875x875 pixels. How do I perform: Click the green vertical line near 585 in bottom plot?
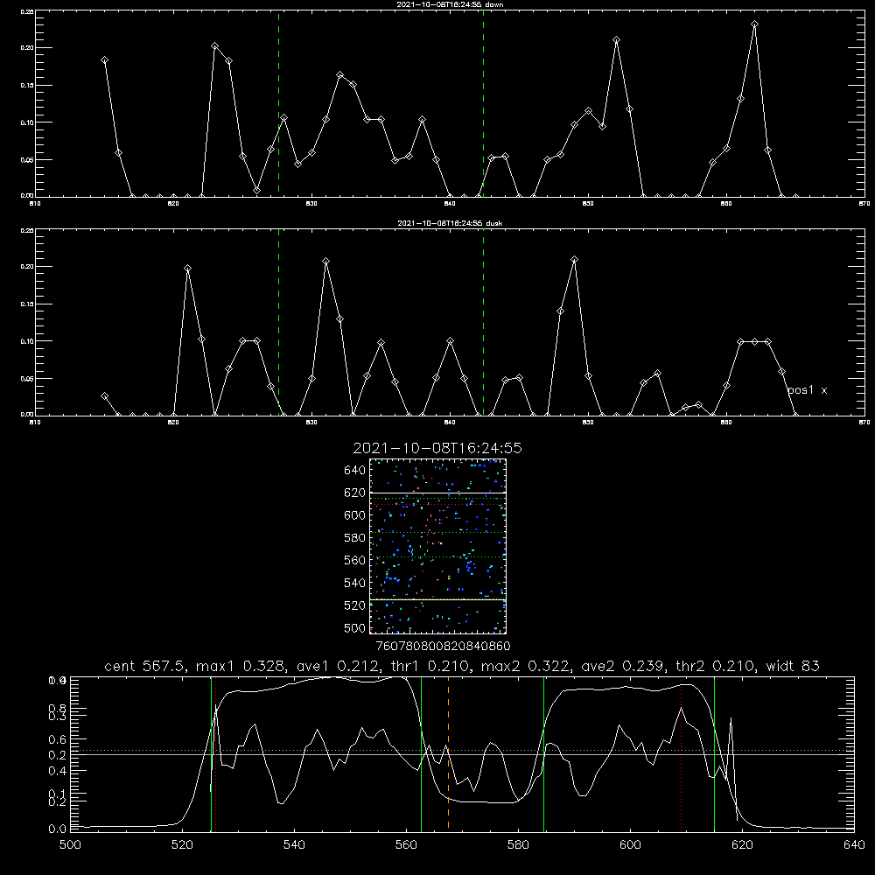tap(543, 753)
